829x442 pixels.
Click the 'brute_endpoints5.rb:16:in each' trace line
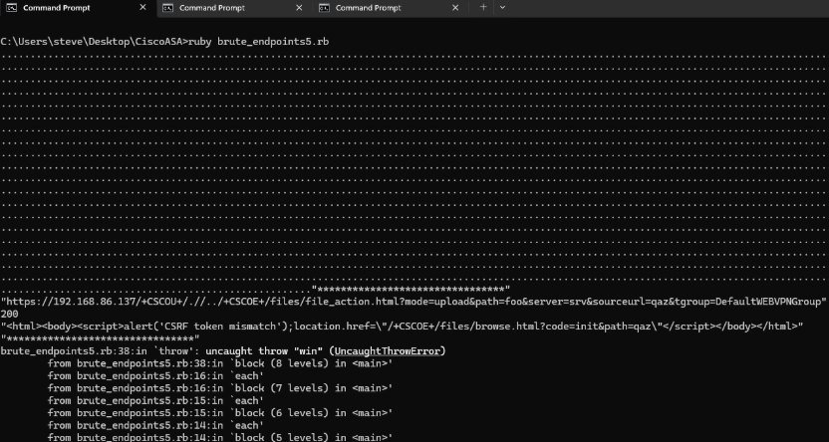[x=156, y=376]
